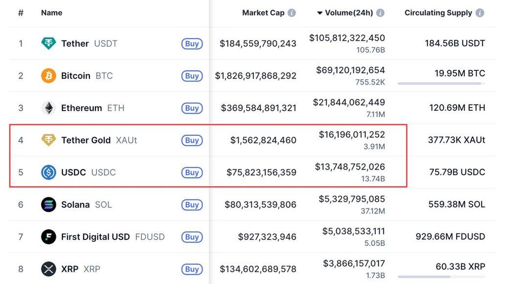The width and height of the screenshot is (505, 284).
Task: Click the Tether coin logo icon
Action: coord(48,44)
